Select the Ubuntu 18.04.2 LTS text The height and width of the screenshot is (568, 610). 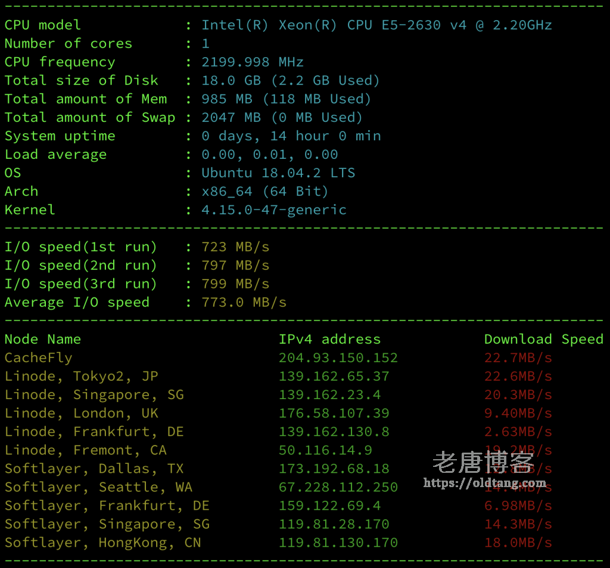click(x=278, y=173)
